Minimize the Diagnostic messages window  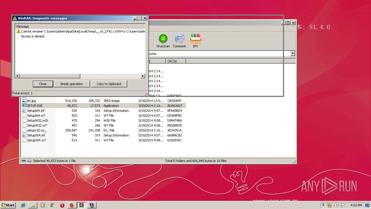point(135,18)
